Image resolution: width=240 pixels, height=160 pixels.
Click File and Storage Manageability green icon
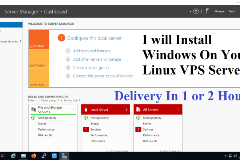33,118
